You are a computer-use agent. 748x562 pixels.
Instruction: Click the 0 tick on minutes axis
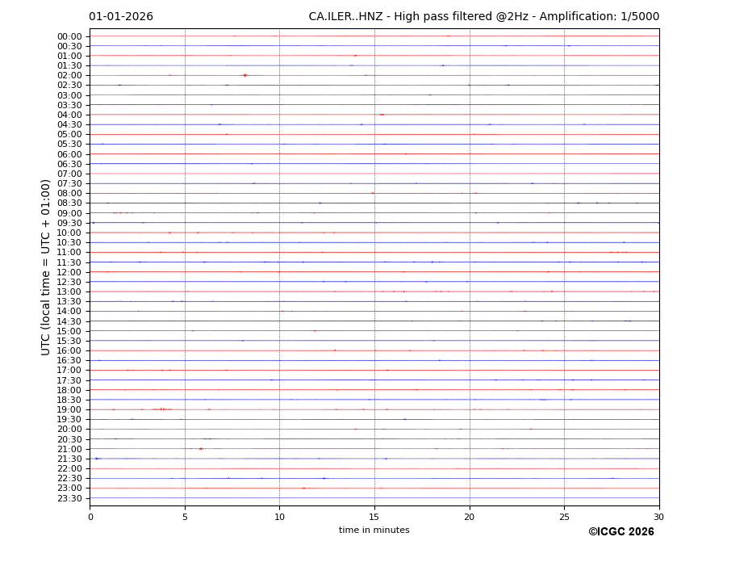tap(90, 517)
